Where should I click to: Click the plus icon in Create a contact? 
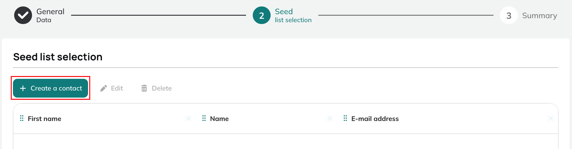(23, 88)
